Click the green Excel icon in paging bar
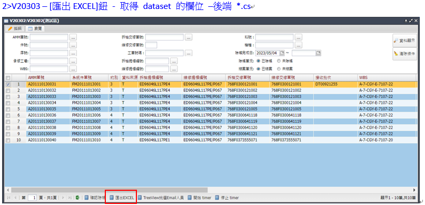The width and height of the screenshot is (425, 205). (77, 198)
